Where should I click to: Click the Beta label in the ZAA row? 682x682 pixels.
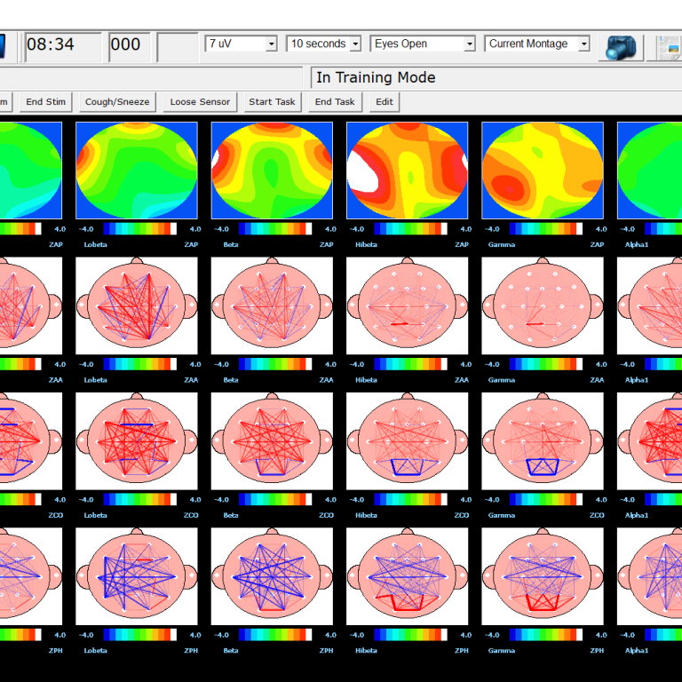pos(231,380)
